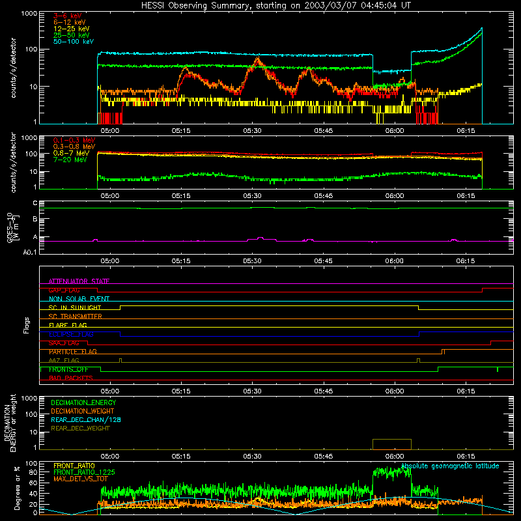Select the PARTICLE_FLAG label

[x=73, y=352]
